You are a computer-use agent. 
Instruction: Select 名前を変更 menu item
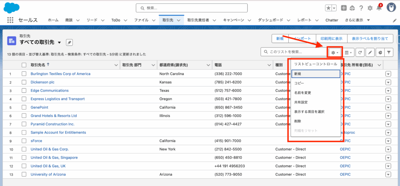316,93
